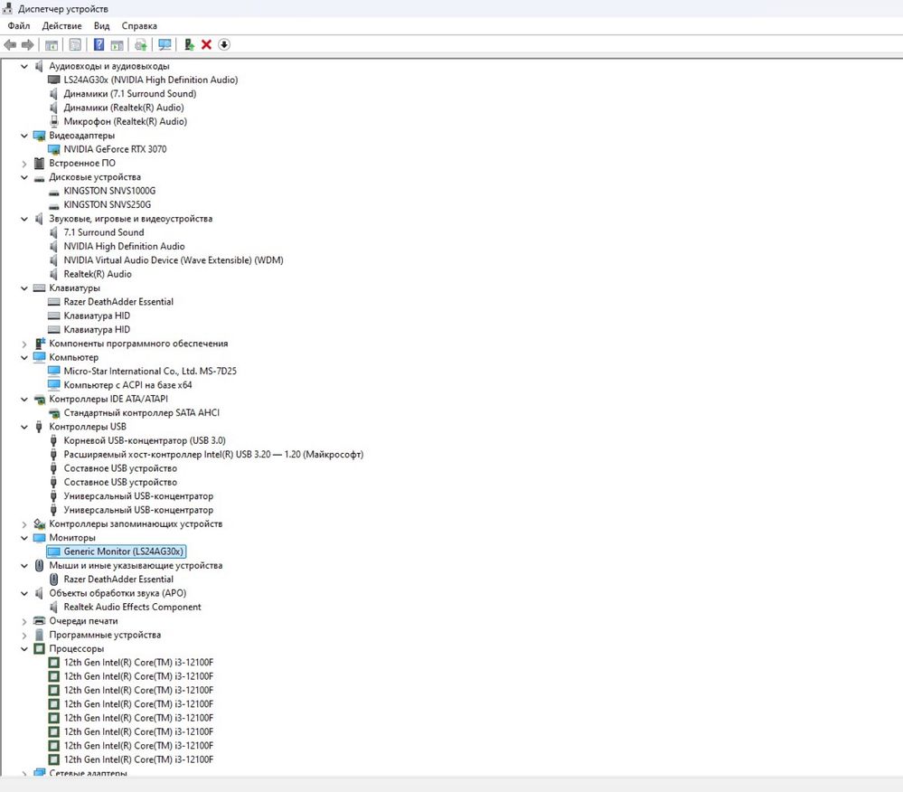The width and height of the screenshot is (903, 792).
Task: Select Razer DeathAdder Essential under Мыши
Action: click(x=118, y=580)
